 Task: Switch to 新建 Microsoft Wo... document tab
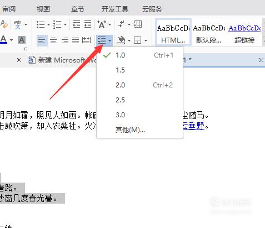62,60
